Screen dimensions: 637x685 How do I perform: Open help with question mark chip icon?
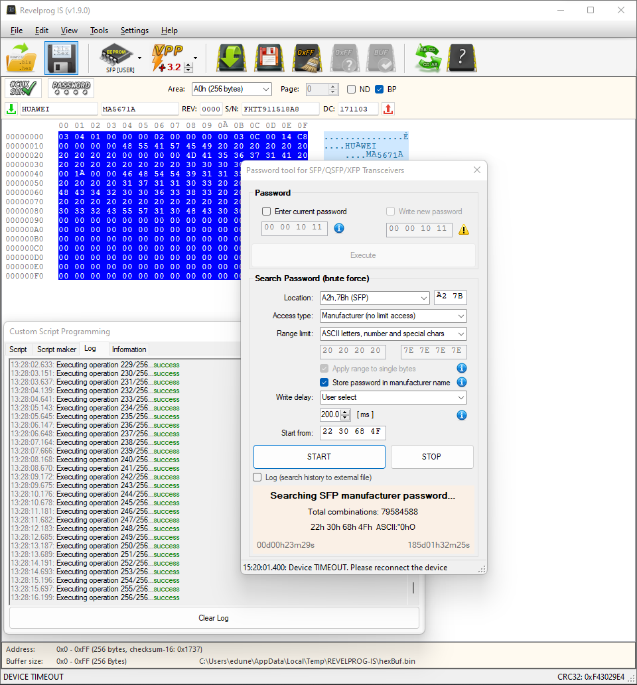462,58
